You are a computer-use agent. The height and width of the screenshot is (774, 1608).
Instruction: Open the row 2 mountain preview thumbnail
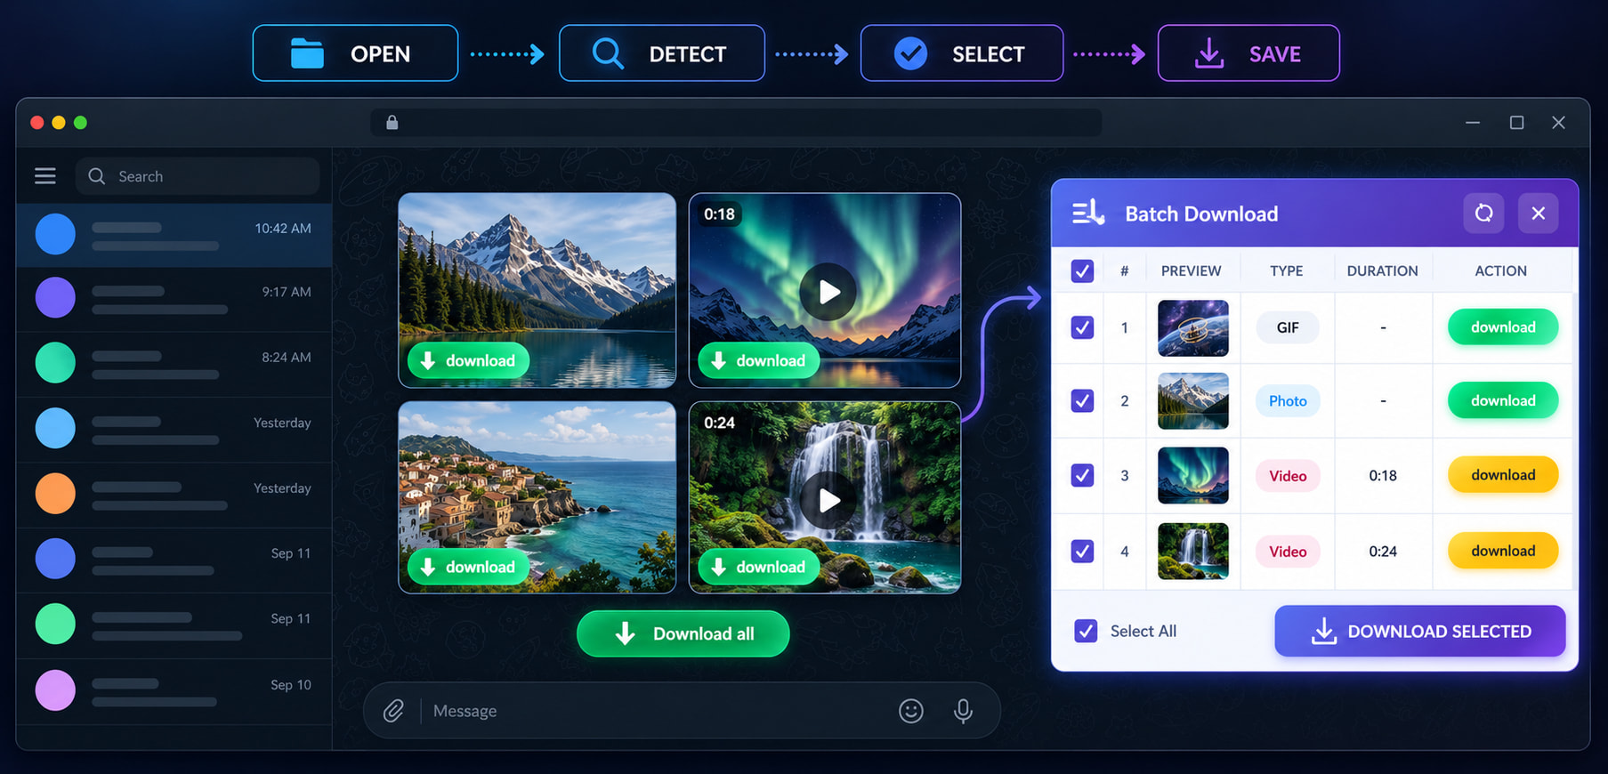tap(1192, 400)
